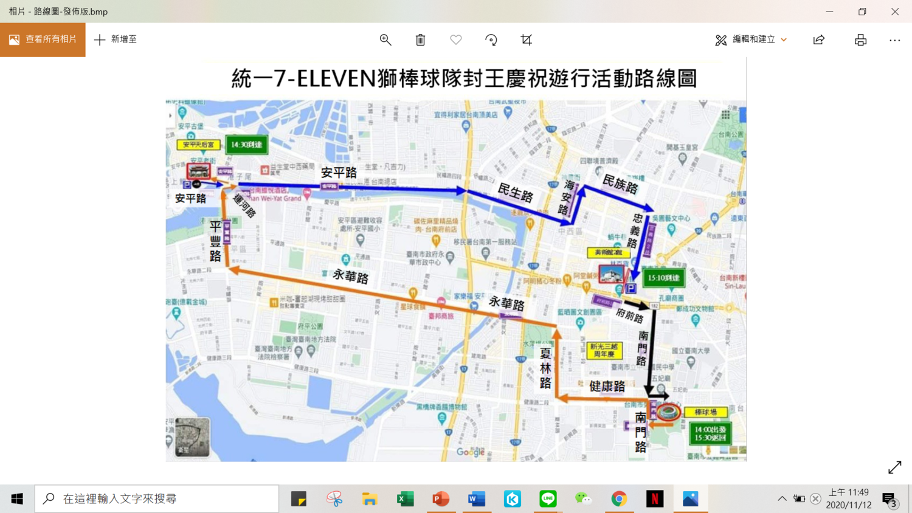Image resolution: width=912 pixels, height=513 pixels.
Task: Show hidden system tray icons chevron
Action: point(782,498)
